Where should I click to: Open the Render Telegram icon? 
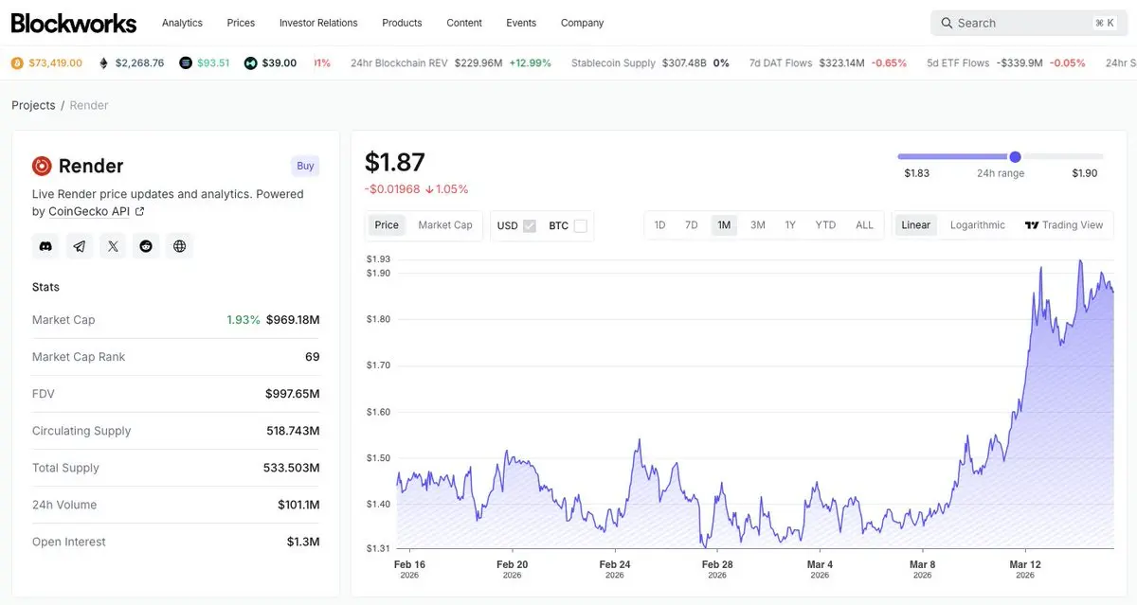coord(80,246)
